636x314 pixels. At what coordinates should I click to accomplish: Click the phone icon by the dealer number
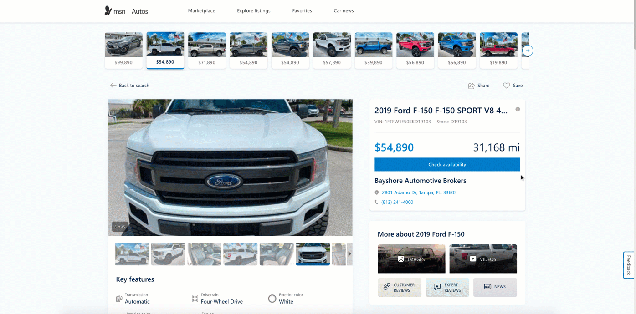pyautogui.click(x=376, y=202)
